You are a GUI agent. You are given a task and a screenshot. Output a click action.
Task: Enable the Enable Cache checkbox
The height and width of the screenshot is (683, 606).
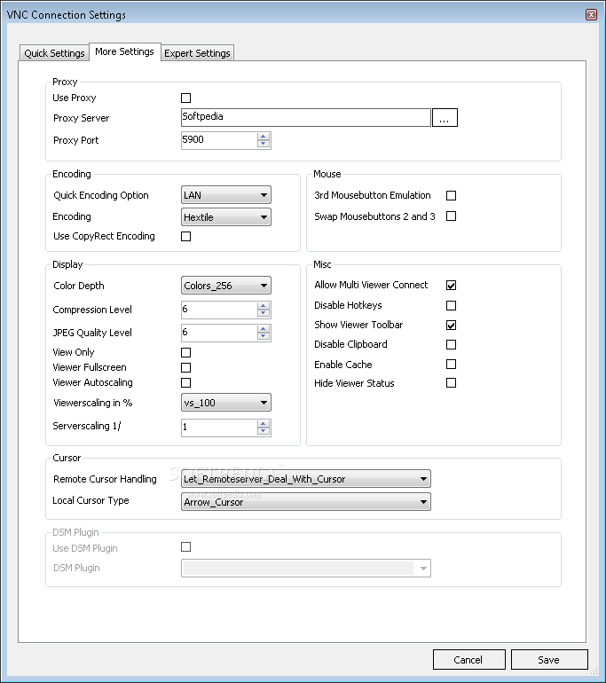click(452, 365)
